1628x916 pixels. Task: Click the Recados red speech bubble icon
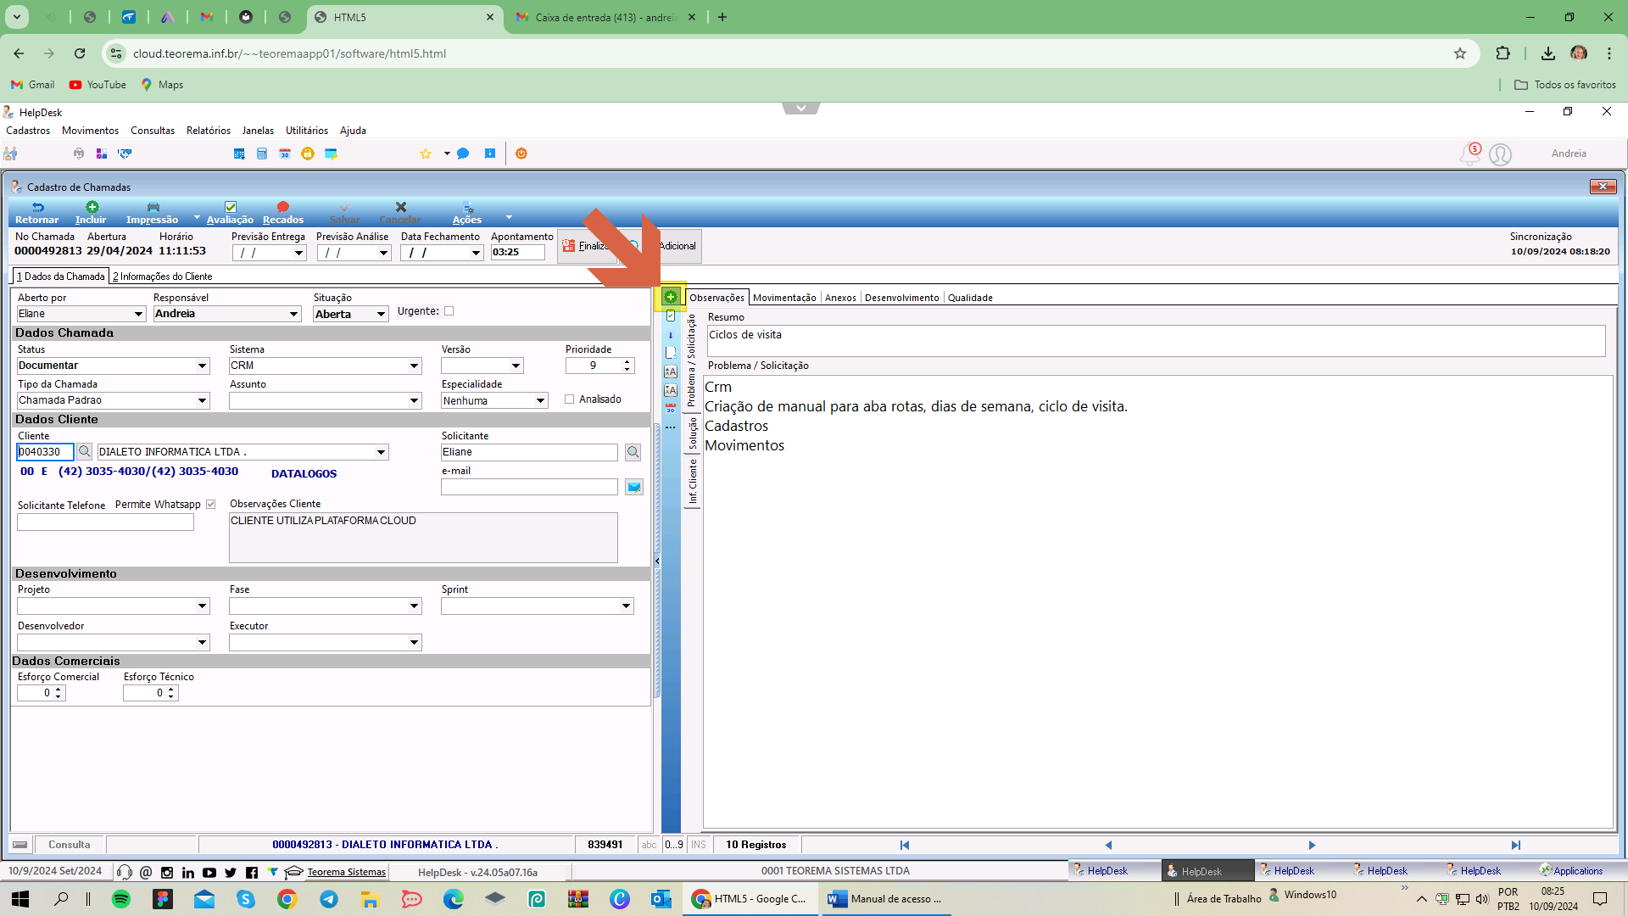click(283, 207)
